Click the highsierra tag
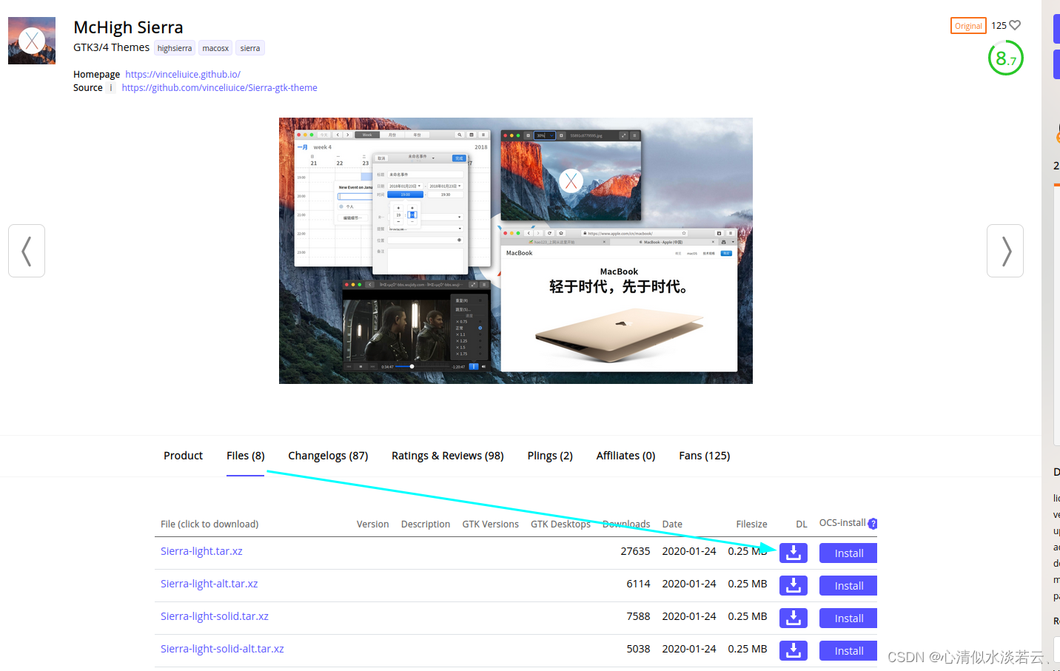 point(175,48)
